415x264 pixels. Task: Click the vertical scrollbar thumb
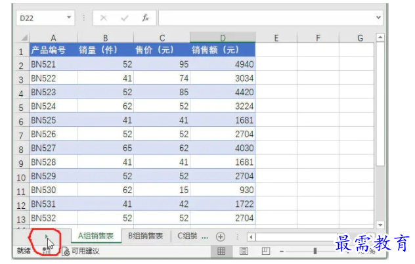380,104
